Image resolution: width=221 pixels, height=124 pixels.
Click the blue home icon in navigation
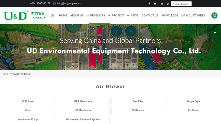pyautogui.click(x=52, y=15)
